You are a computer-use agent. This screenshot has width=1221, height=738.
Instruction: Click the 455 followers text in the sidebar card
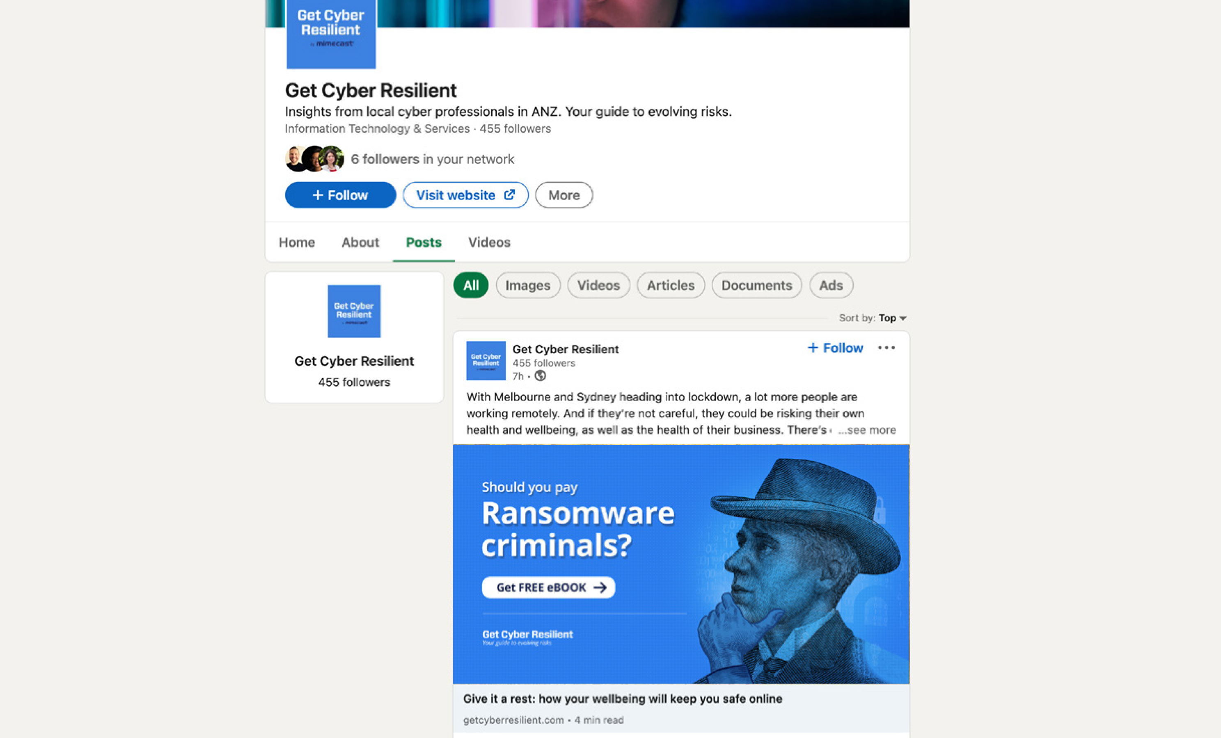coord(354,382)
